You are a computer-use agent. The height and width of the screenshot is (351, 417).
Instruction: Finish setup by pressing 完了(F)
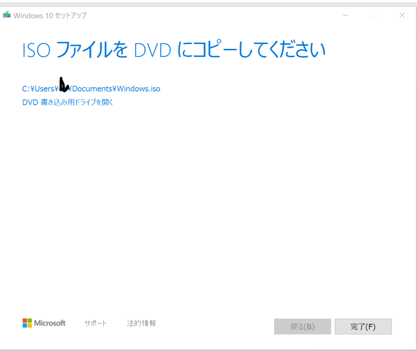[363, 326]
